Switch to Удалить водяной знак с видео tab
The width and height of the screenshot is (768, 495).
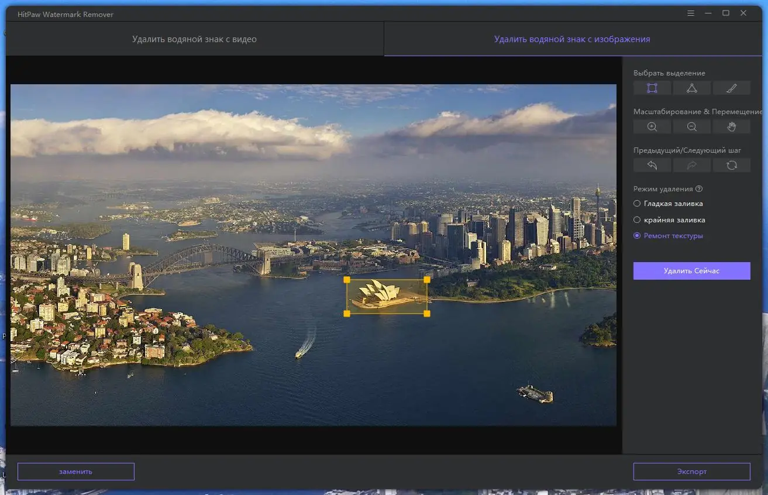195,39
